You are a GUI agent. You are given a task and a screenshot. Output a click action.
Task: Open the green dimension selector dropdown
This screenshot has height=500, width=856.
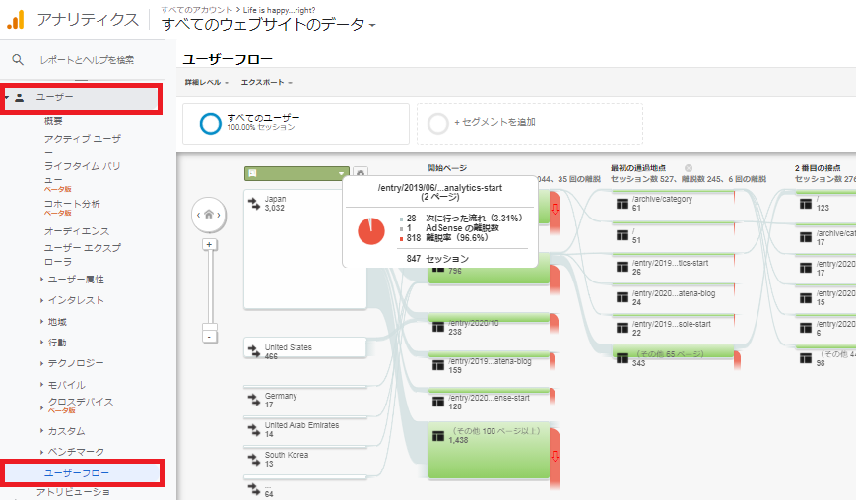pos(296,173)
